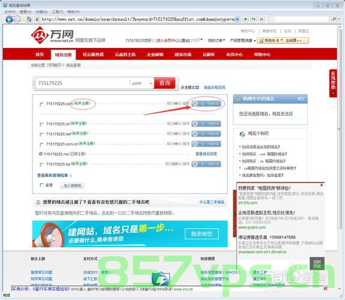The height and width of the screenshot is (300, 345).
Task: Click the shopping cart icon in header
Action: click(261, 40)
